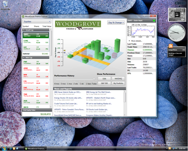Open the Recycle Bin on desktop
This screenshot has width=188, height=151.
coord(5,5)
